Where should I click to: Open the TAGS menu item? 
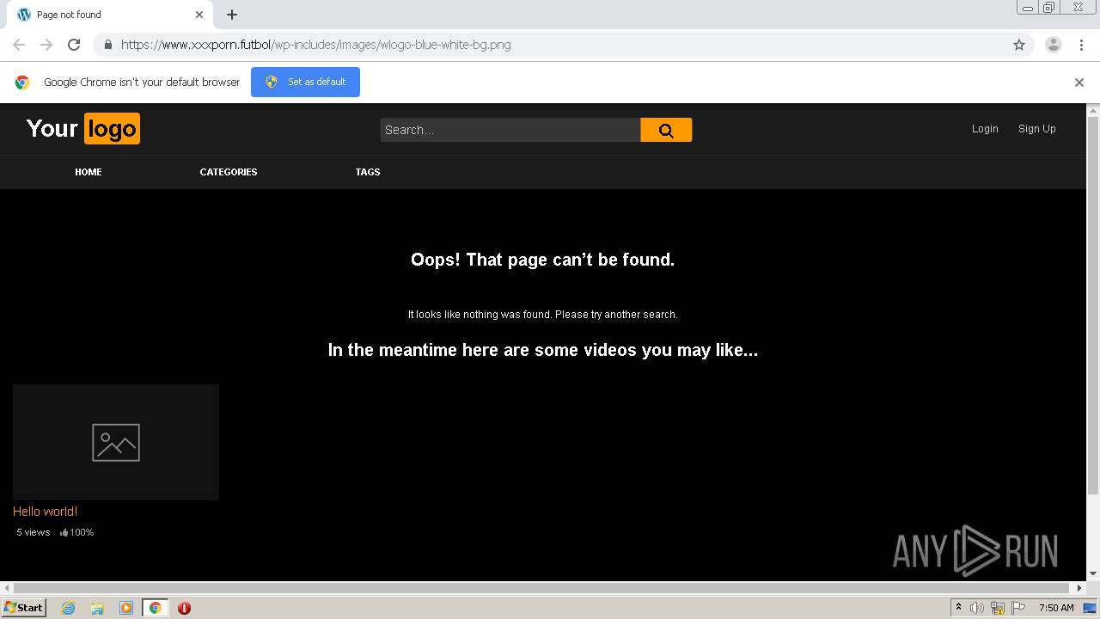click(368, 172)
